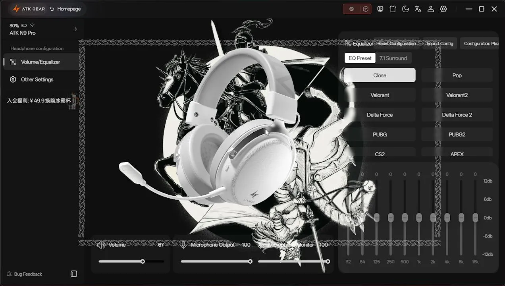This screenshot has width=505, height=286.
Task: Click the prohibited circle icon in red toggle
Action: tap(351, 9)
